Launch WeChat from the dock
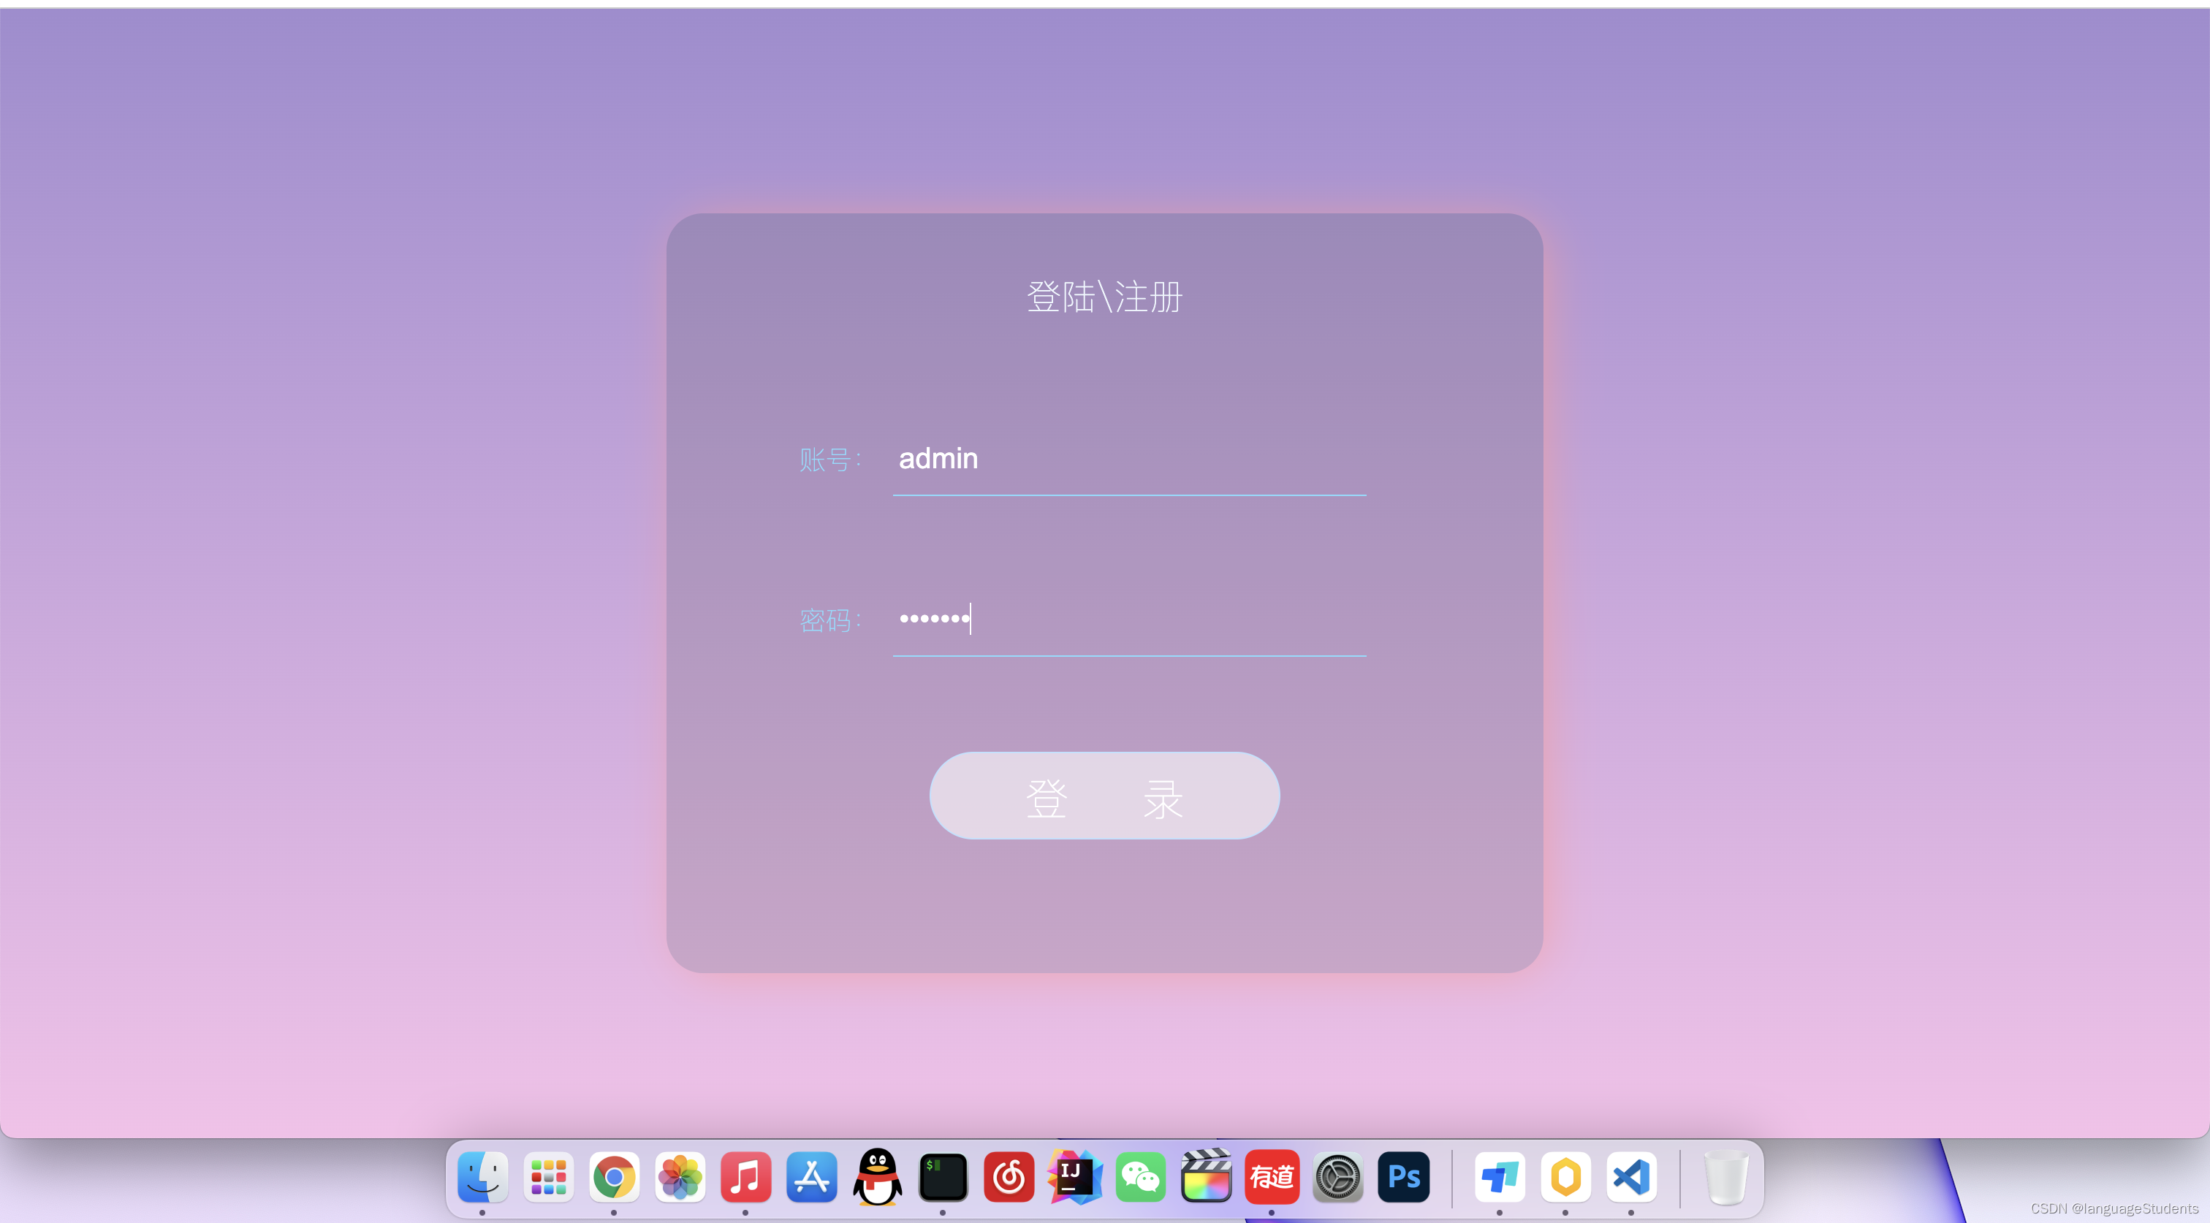The height and width of the screenshot is (1223, 2210). [x=1140, y=1176]
